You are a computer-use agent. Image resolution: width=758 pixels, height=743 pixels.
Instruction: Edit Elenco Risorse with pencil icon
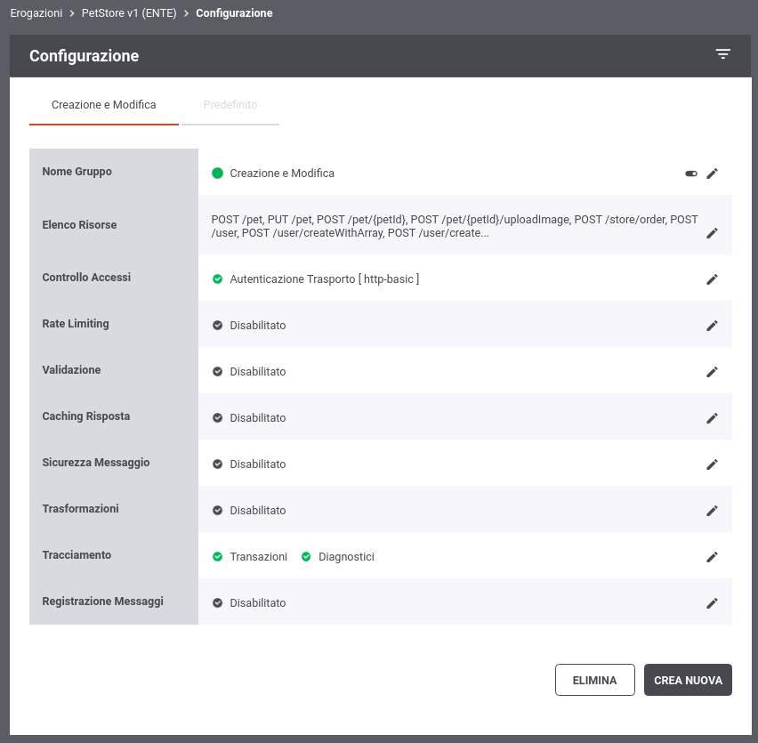tap(712, 233)
